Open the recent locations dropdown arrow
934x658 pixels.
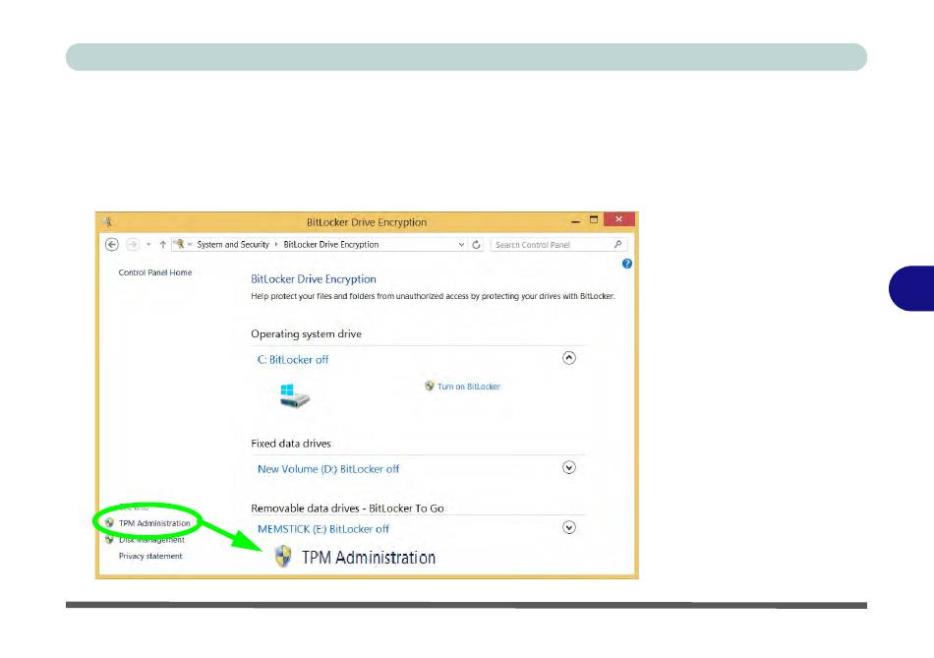148,244
